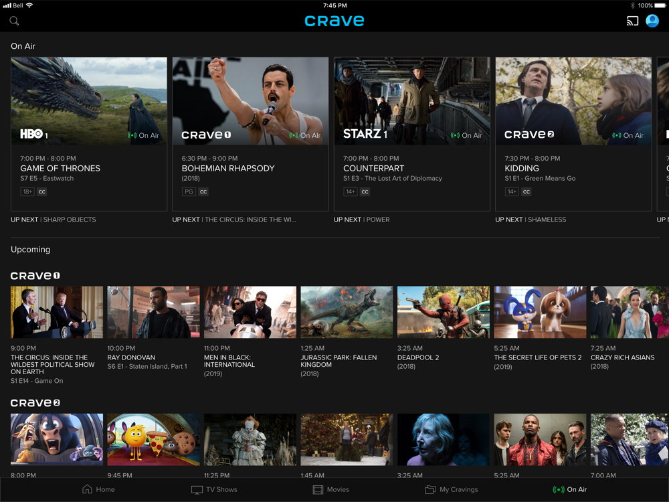Open Men in Black: International thumbnail
This screenshot has width=669, height=502.
pos(250,312)
